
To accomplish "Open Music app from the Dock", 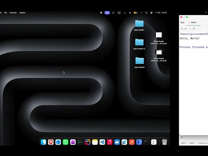I will click(110, 142).
